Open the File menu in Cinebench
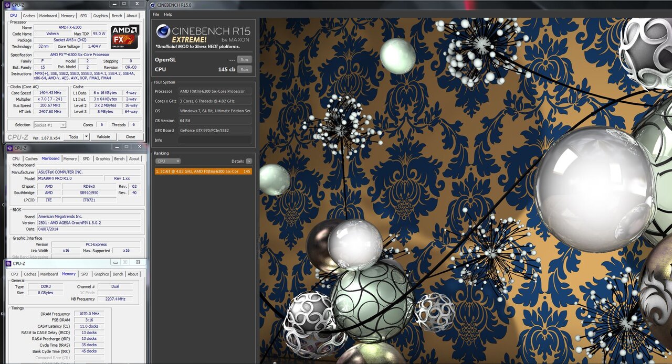This screenshot has width=672, height=364. click(x=156, y=14)
